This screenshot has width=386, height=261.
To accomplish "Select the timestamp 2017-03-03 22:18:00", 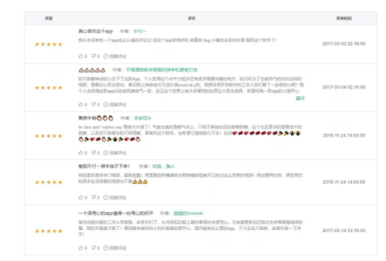I will pos(344,44).
